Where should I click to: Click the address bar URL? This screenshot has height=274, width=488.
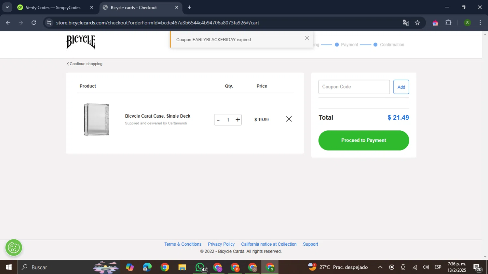(157, 23)
